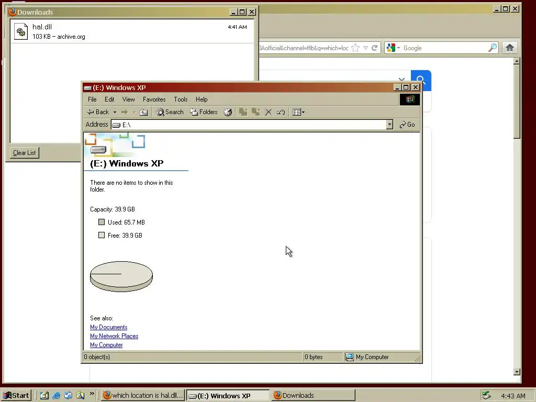This screenshot has width=536, height=402.
Task: Launch Outlook Express from quick launch
Action: (69, 396)
